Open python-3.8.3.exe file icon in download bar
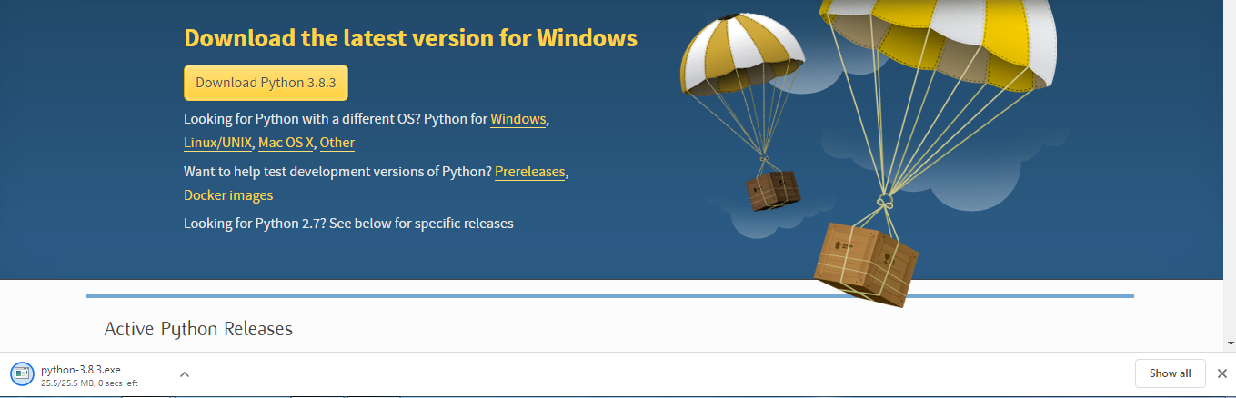The height and width of the screenshot is (398, 1236). 22,373
